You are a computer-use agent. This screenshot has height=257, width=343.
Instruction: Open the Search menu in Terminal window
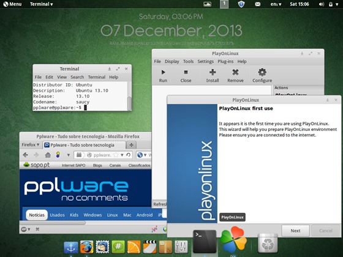tap(77, 77)
